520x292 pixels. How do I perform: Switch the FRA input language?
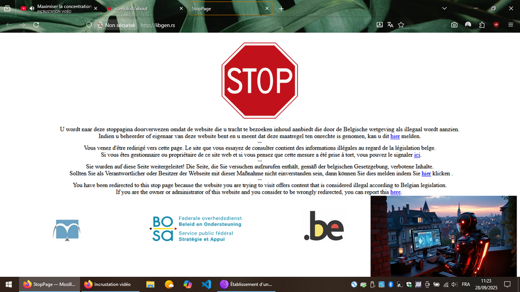[x=466, y=284]
